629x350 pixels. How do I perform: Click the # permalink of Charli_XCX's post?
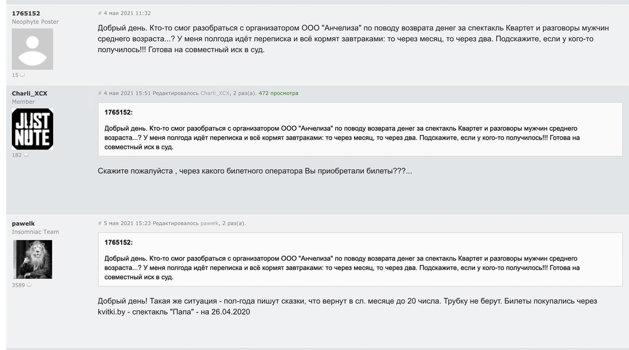(x=99, y=93)
